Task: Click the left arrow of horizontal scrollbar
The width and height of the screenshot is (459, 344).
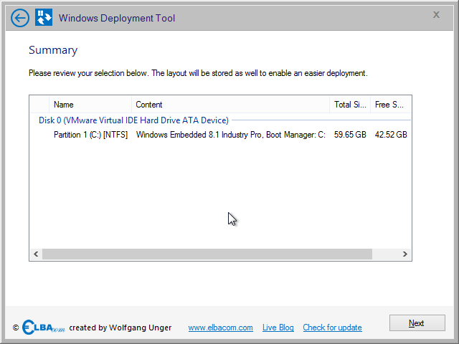Action: 36,254
